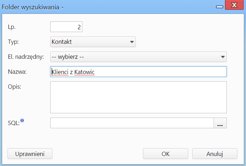The width and height of the screenshot is (246, 166).
Task: Open the SQL editor ellipsis button
Action: point(220,123)
